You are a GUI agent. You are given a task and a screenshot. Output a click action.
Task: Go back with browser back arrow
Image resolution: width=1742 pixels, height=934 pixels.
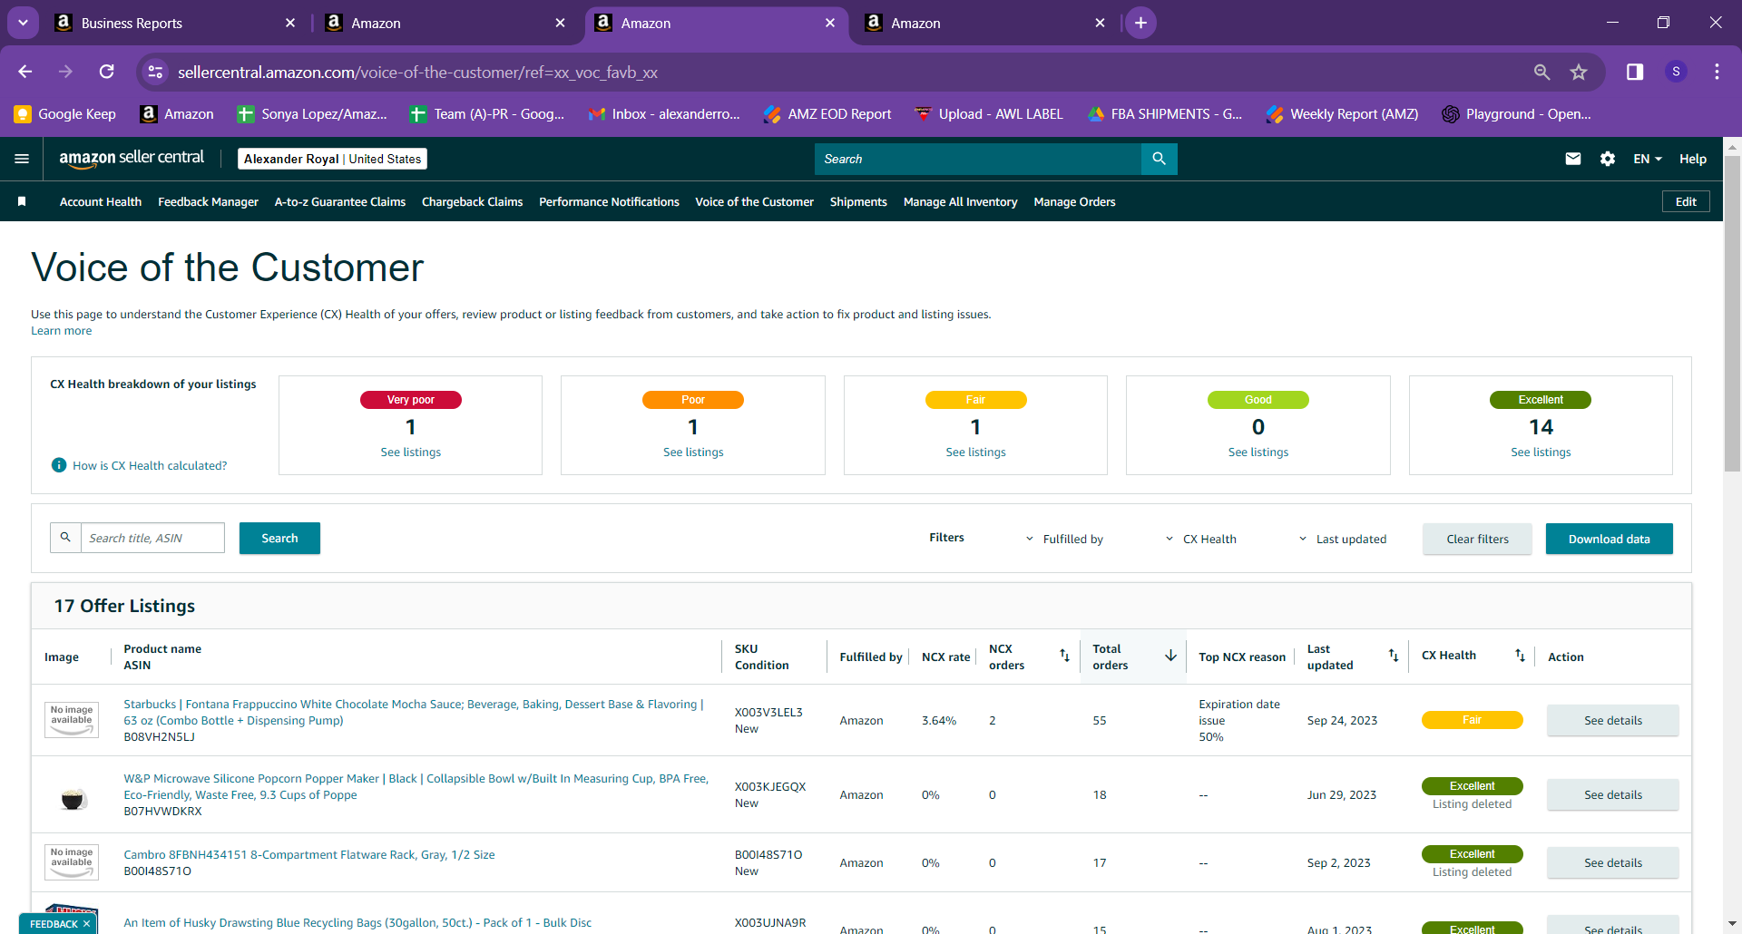click(25, 72)
